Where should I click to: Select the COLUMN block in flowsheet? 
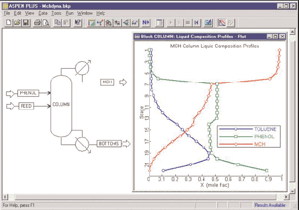point(61,106)
